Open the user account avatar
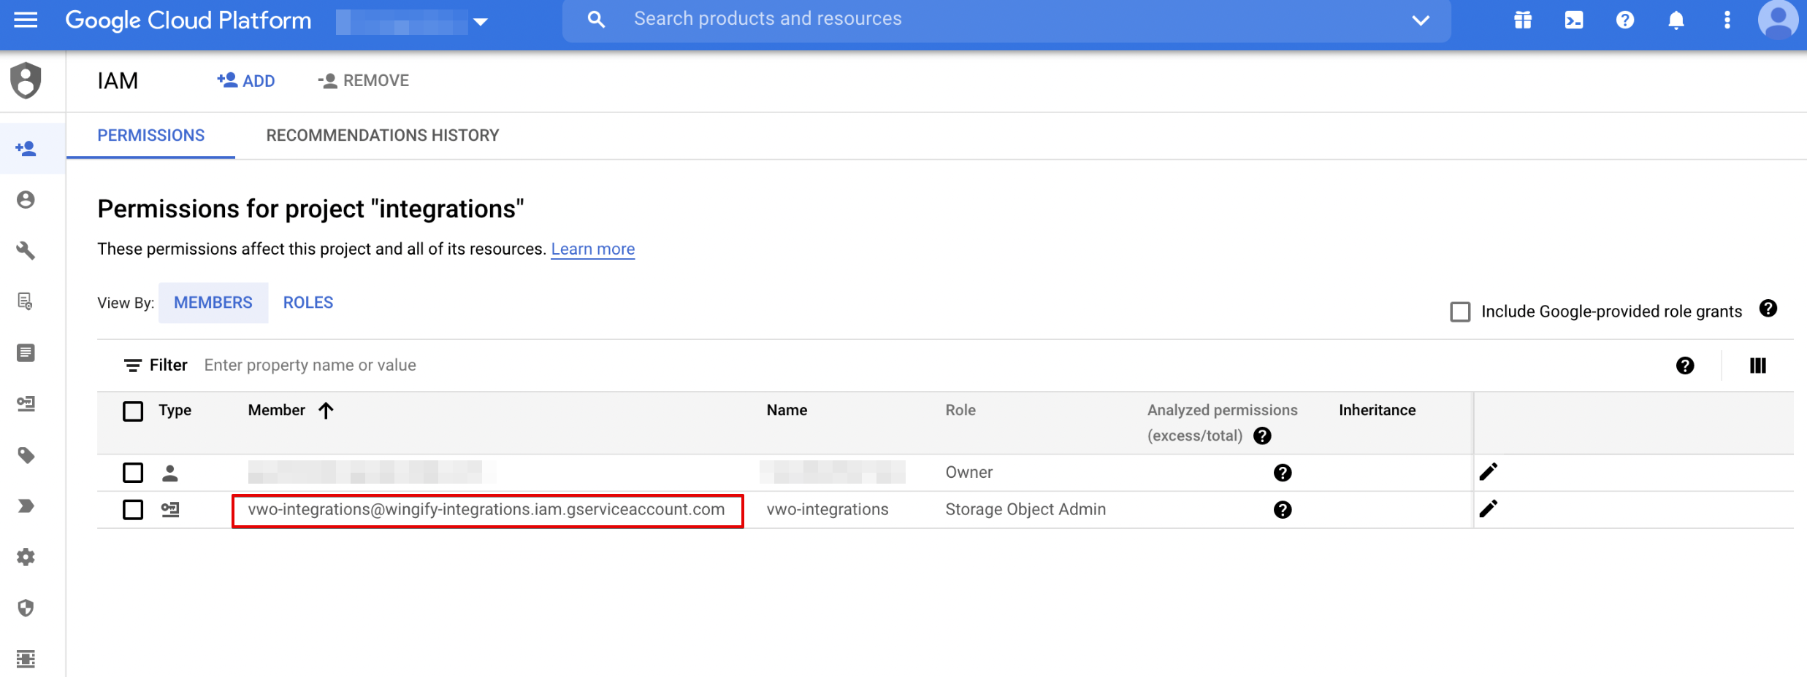The height and width of the screenshot is (677, 1807). (x=1779, y=20)
